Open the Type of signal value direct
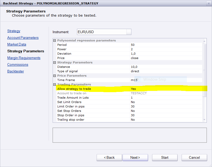Image resolution: width=212 pixels, height=167 pixels. point(166,71)
